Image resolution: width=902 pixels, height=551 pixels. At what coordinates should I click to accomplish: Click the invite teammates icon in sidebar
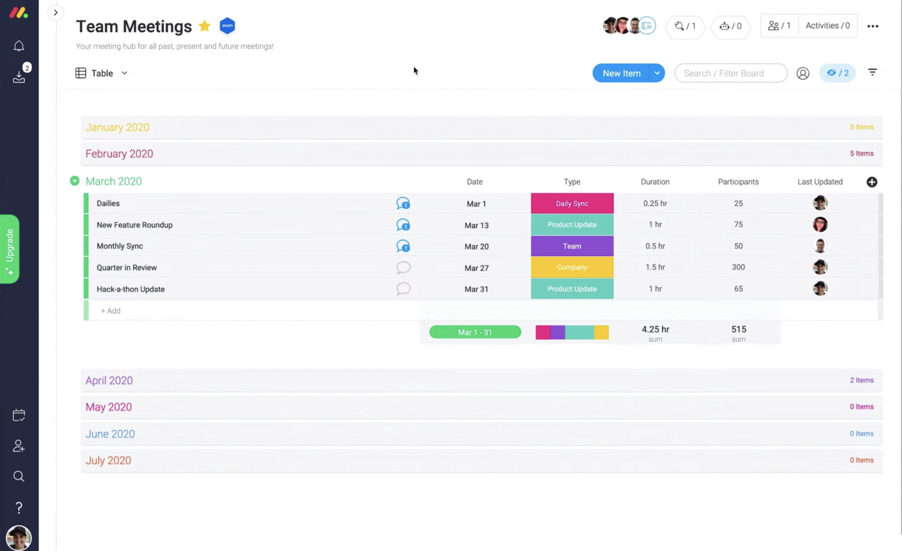(19, 446)
